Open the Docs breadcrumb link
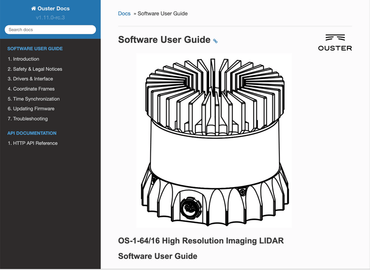This screenshot has height=270, width=370. pos(124,13)
